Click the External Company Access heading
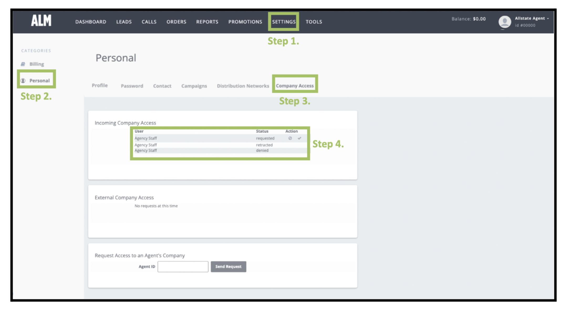The height and width of the screenshot is (310, 570). (x=124, y=198)
